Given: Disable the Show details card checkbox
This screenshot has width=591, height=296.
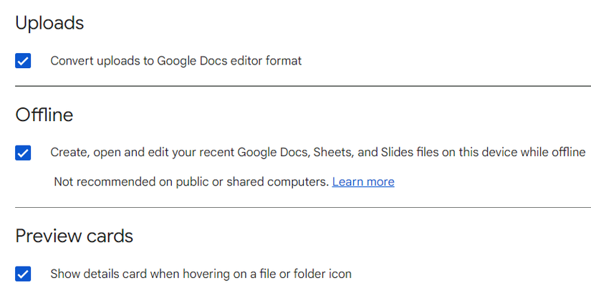Looking at the screenshot, I should pyautogui.click(x=23, y=274).
